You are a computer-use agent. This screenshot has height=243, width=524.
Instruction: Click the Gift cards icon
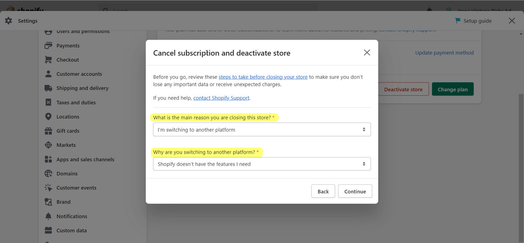(48, 131)
